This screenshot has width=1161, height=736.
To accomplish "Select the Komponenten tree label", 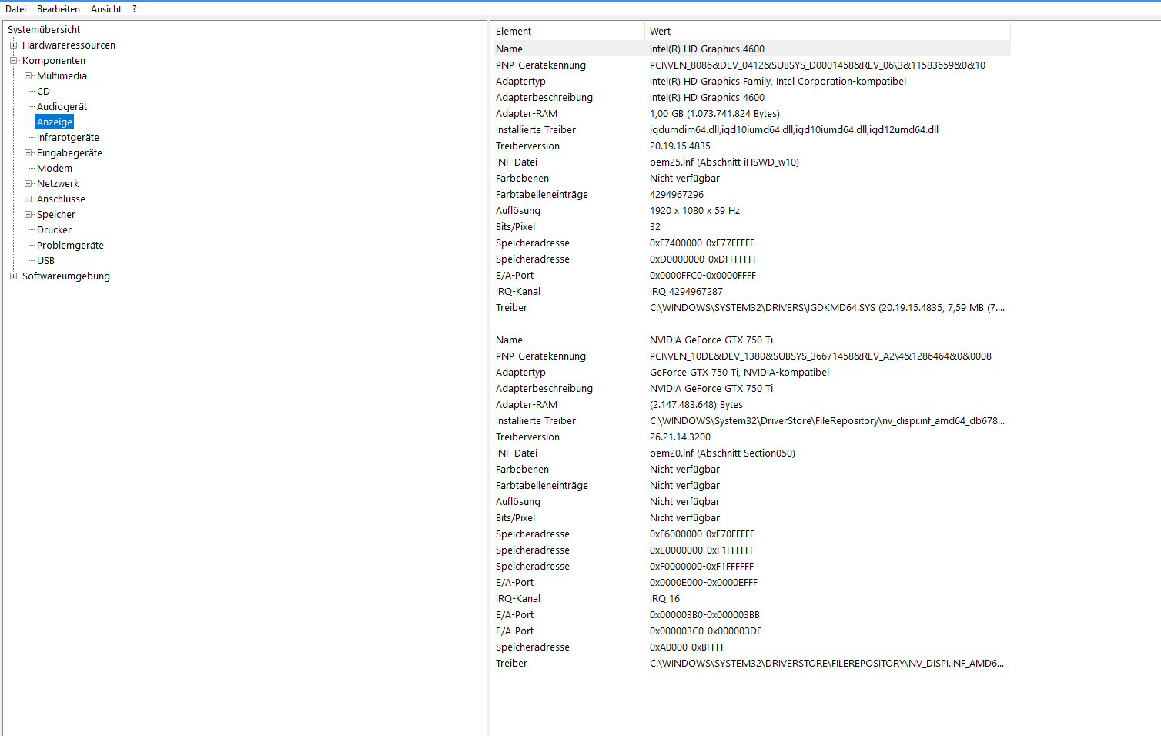I will [54, 61].
